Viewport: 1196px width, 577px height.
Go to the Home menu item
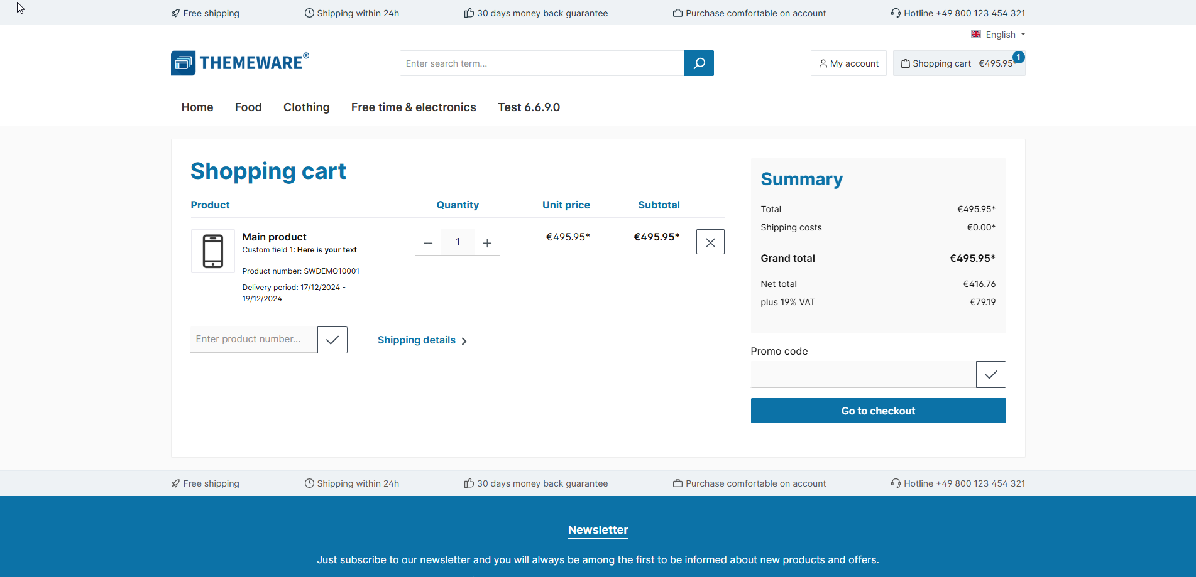197,107
